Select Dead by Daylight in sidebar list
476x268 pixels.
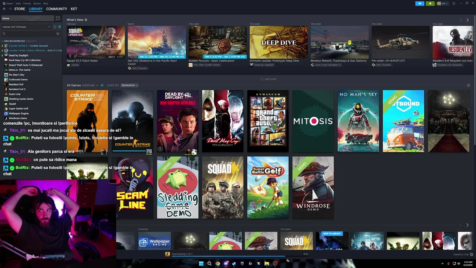(19, 55)
